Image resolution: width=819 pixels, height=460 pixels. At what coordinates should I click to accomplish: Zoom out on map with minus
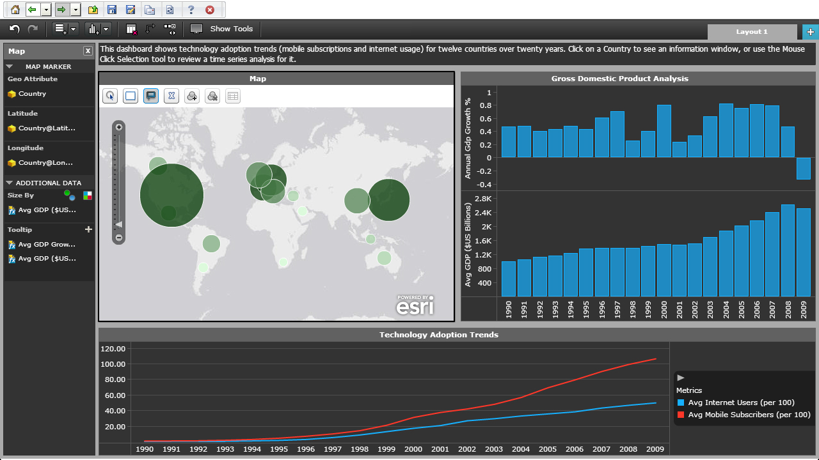118,238
